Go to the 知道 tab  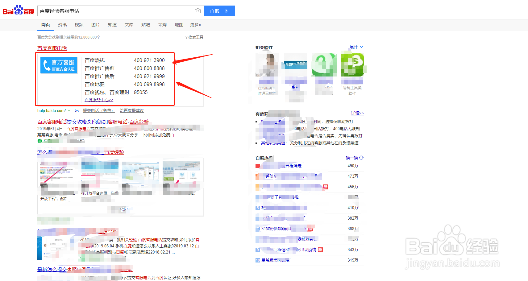112,25
